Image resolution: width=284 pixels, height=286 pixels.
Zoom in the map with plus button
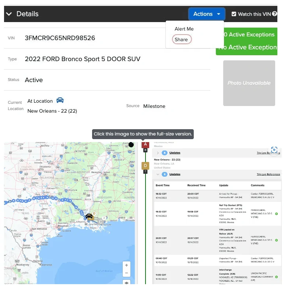pyautogui.click(x=126, y=265)
